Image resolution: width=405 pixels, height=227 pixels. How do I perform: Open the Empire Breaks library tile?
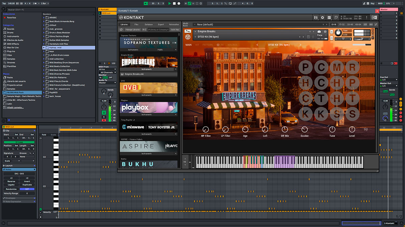tap(148, 62)
